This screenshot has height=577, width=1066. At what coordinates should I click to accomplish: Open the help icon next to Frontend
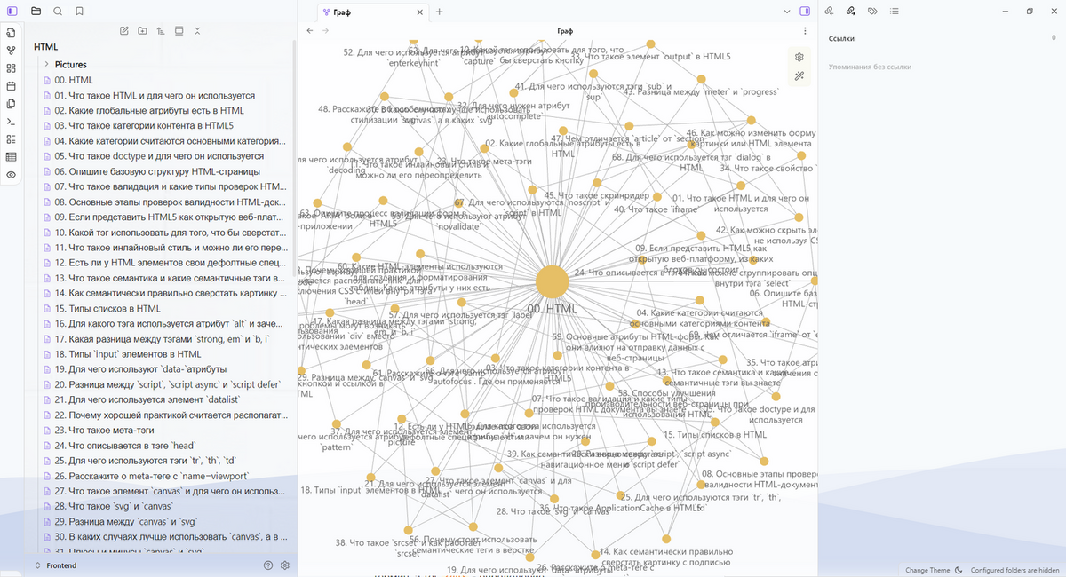[x=268, y=565]
